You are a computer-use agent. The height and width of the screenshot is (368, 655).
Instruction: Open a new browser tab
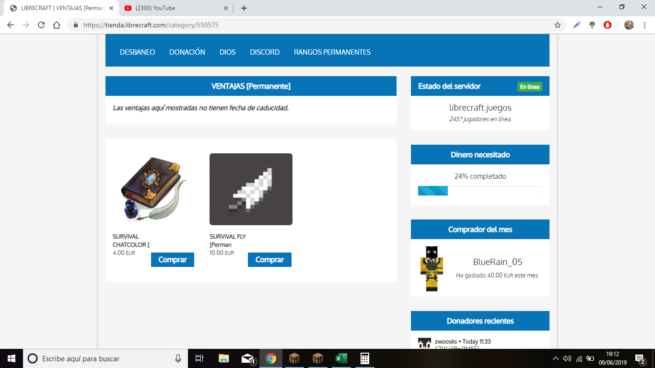click(244, 8)
